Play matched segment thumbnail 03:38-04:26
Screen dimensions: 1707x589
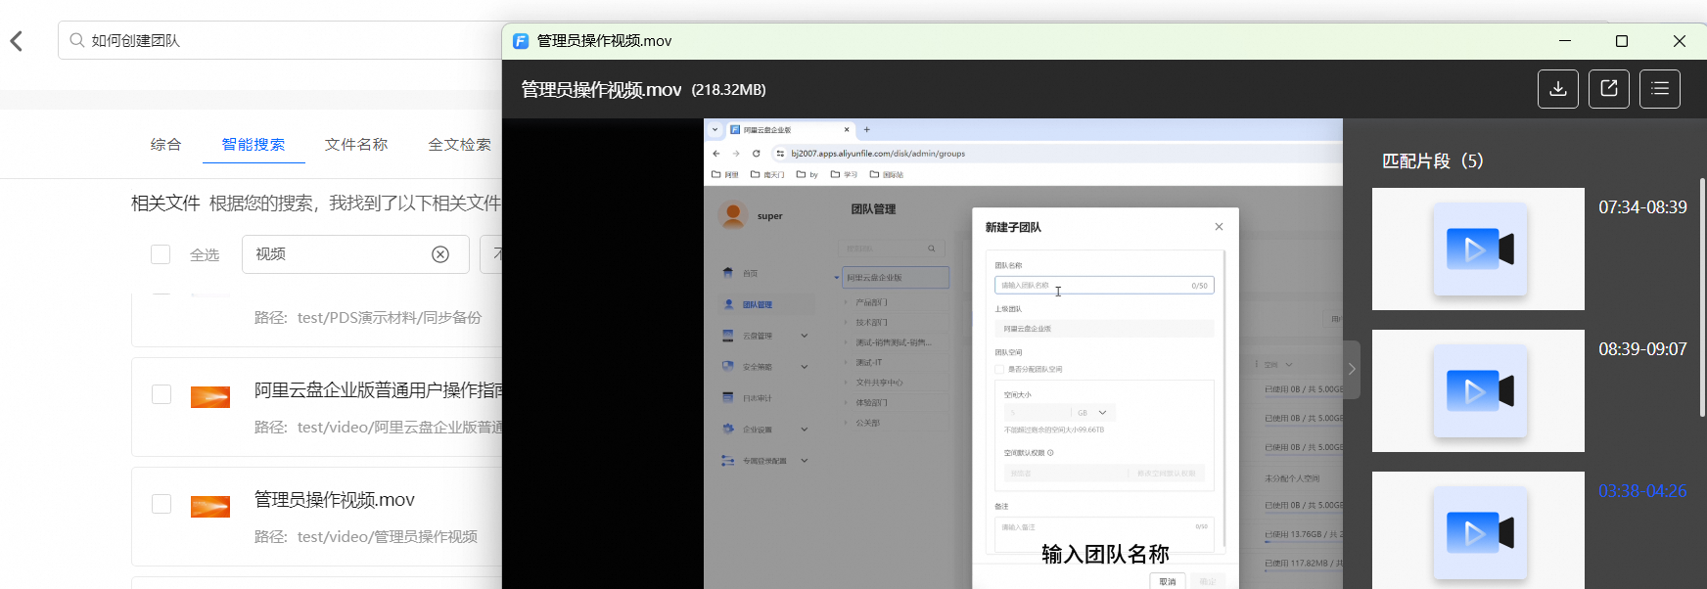pos(1478,530)
